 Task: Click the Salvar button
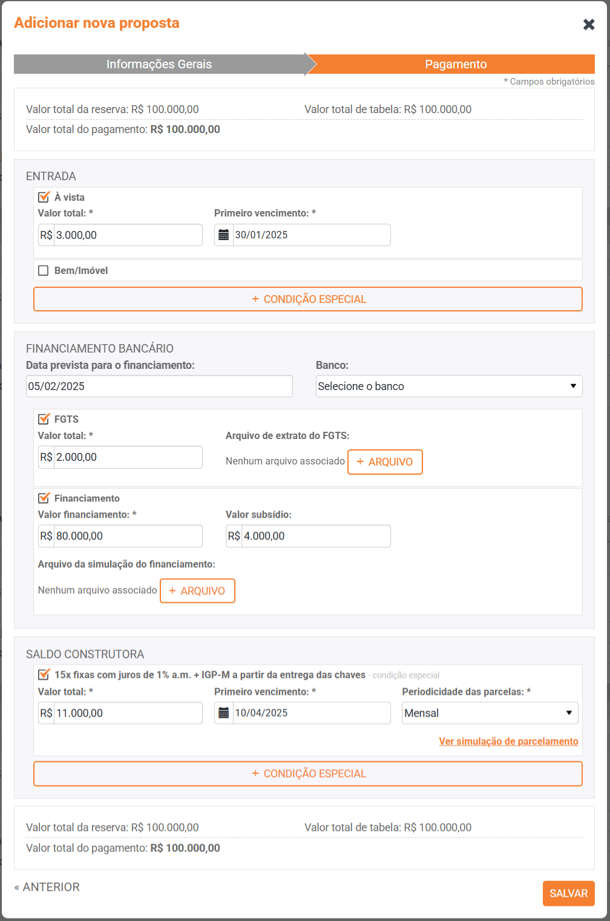pyautogui.click(x=568, y=893)
